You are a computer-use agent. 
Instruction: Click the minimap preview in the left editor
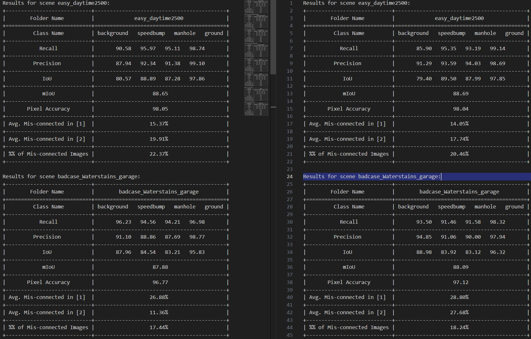pos(256,58)
